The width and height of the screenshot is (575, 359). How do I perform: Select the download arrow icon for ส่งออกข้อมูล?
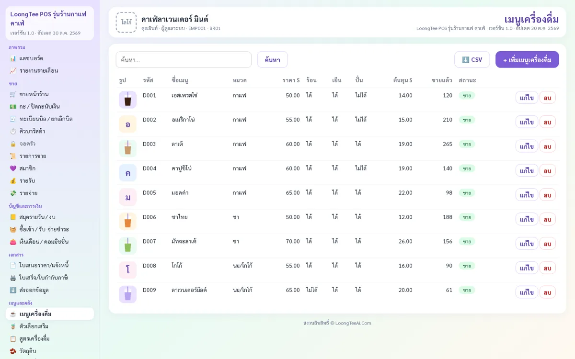coord(13,290)
